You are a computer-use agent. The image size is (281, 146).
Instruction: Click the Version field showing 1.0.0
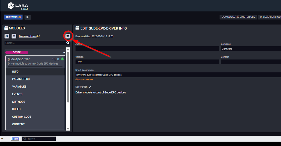[x=147, y=62]
